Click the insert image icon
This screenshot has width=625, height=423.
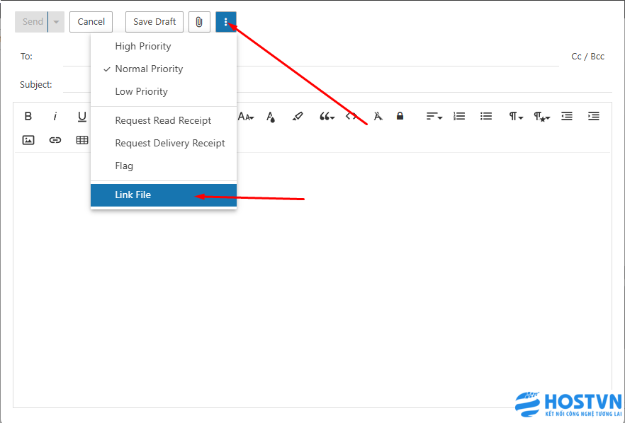(x=28, y=140)
